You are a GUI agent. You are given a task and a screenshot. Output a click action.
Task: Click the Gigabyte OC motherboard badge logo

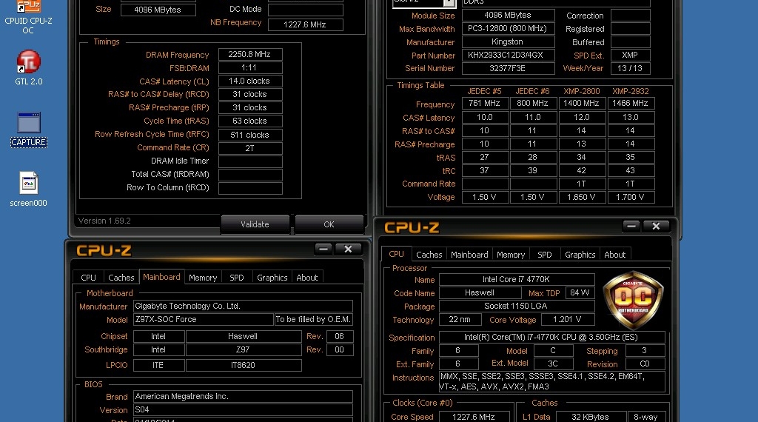click(633, 300)
